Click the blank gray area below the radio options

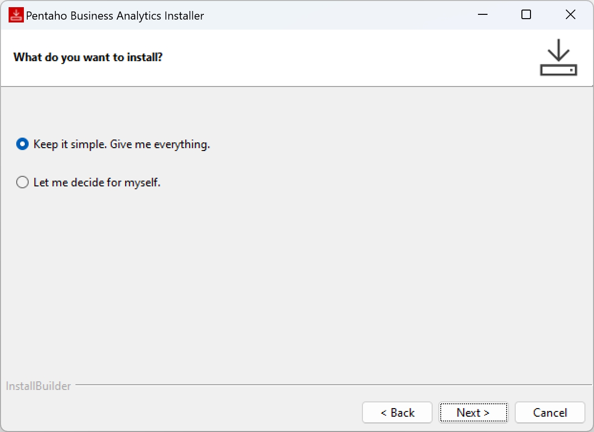(x=296, y=277)
